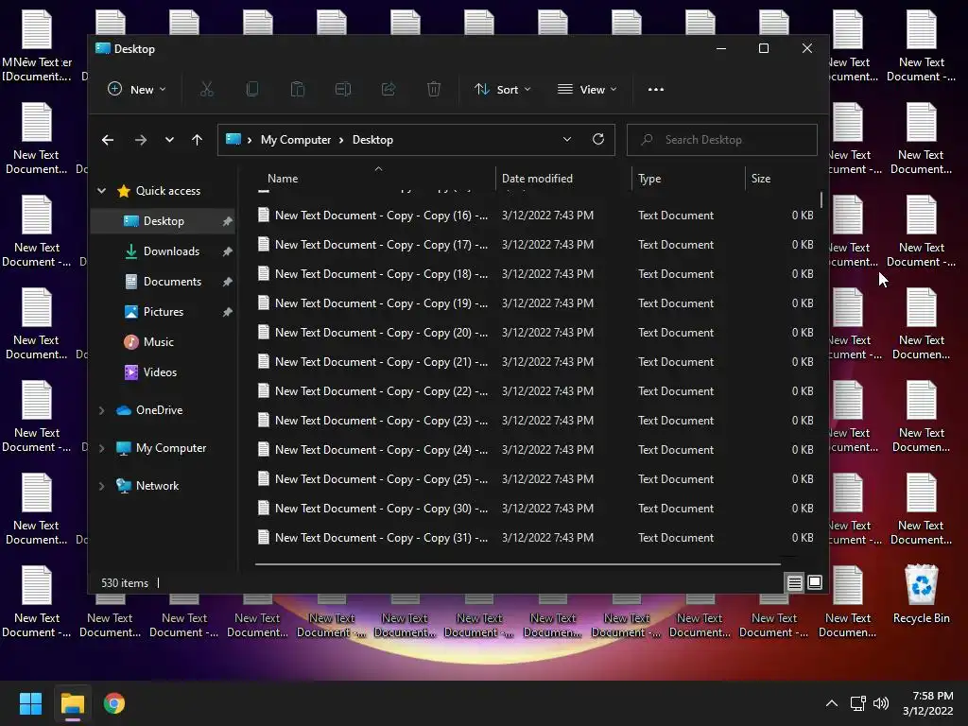
Task: Open Videos in navigation pane
Action: coord(163,372)
